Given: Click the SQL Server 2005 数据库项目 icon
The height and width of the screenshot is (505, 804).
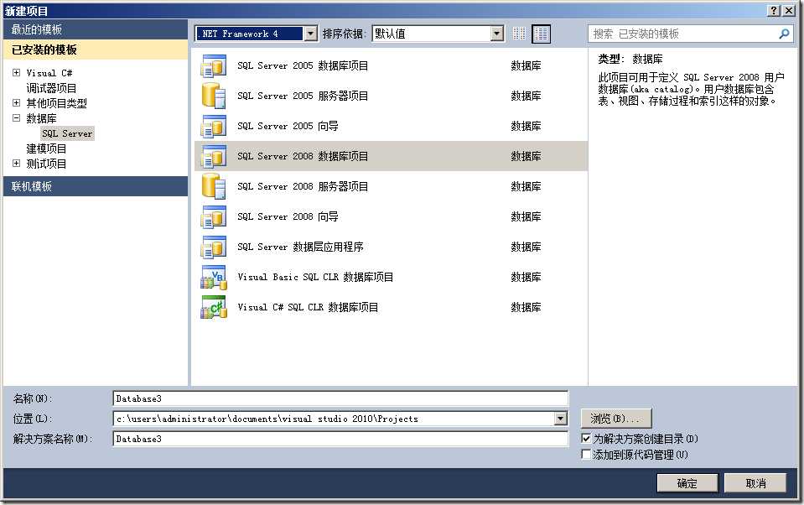Looking at the screenshot, I should pos(214,65).
